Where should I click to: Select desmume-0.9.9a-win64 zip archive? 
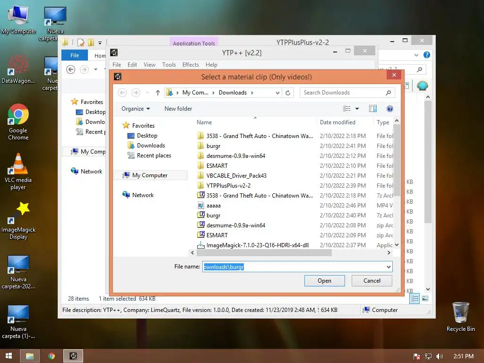point(236,225)
